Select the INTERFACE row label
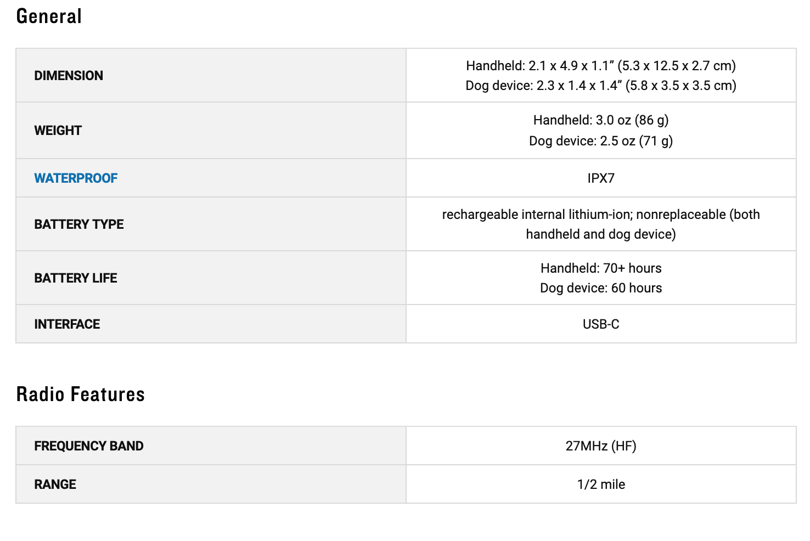 coord(67,324)
